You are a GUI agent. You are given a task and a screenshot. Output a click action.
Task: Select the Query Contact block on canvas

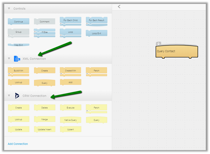(x=176, y=52)
